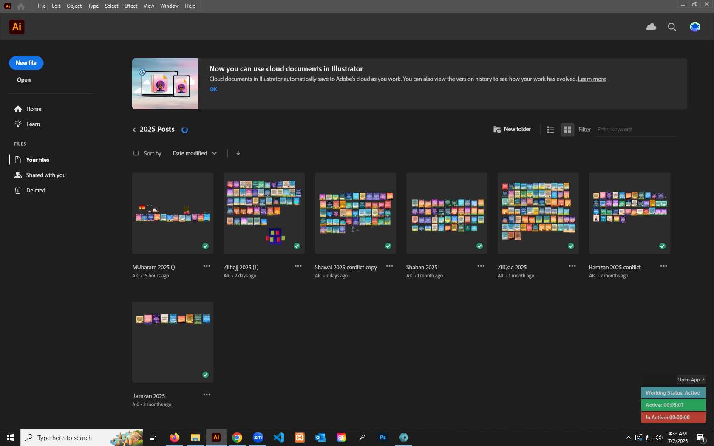Open the Help menu

[190, 6]
